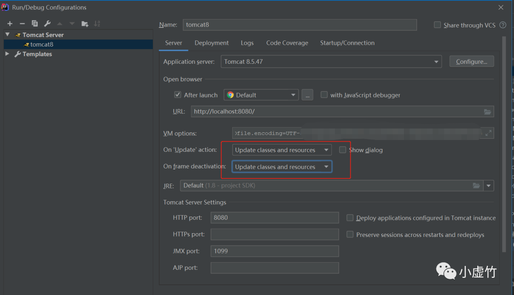Expand the Templates tree node
The height and width of the screenshot is (295, 514).
click(x=7, y=54)
